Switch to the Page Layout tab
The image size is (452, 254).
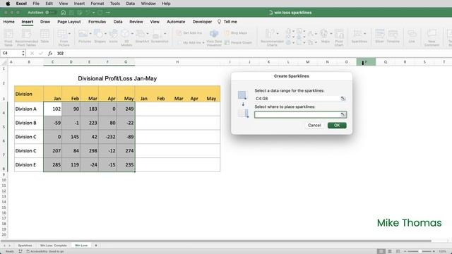[x=69, y=22]
